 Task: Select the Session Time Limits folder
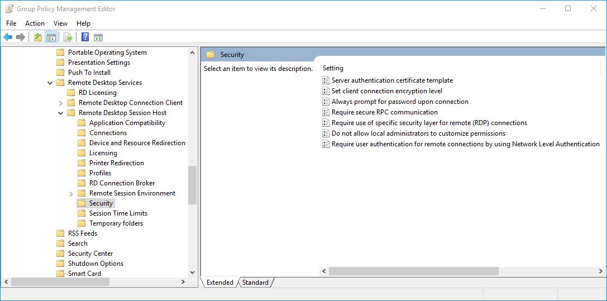118,213
